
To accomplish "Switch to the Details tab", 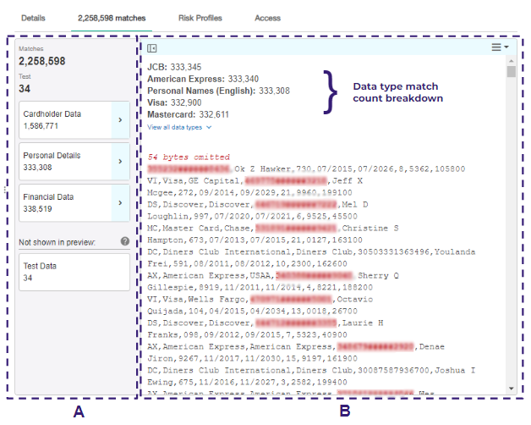I will tap(33, 18).
